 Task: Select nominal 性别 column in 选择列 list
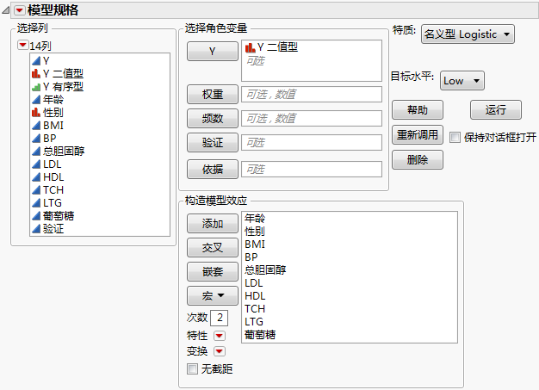click(100, 113)
